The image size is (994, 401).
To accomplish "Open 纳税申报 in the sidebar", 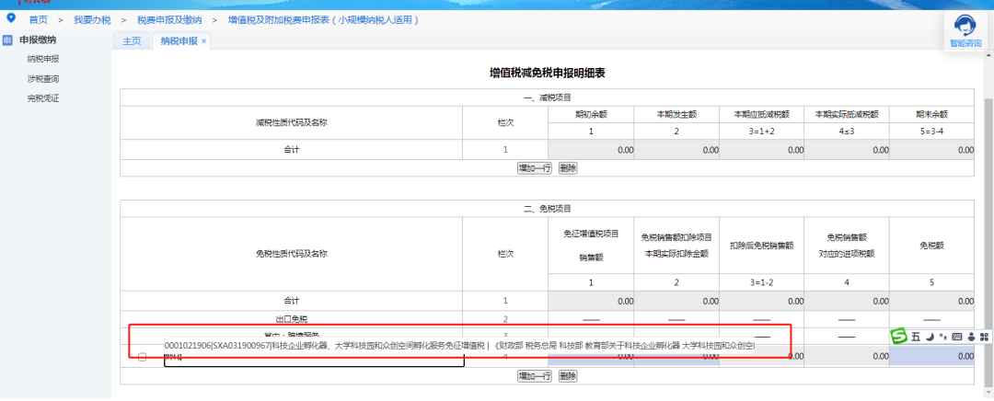I will (43, 59).
